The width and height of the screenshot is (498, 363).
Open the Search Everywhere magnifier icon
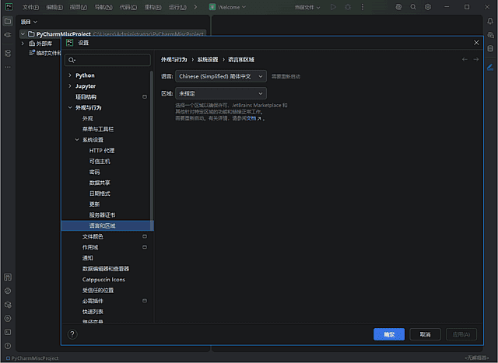pyautogui.click(x=413, y=7)
